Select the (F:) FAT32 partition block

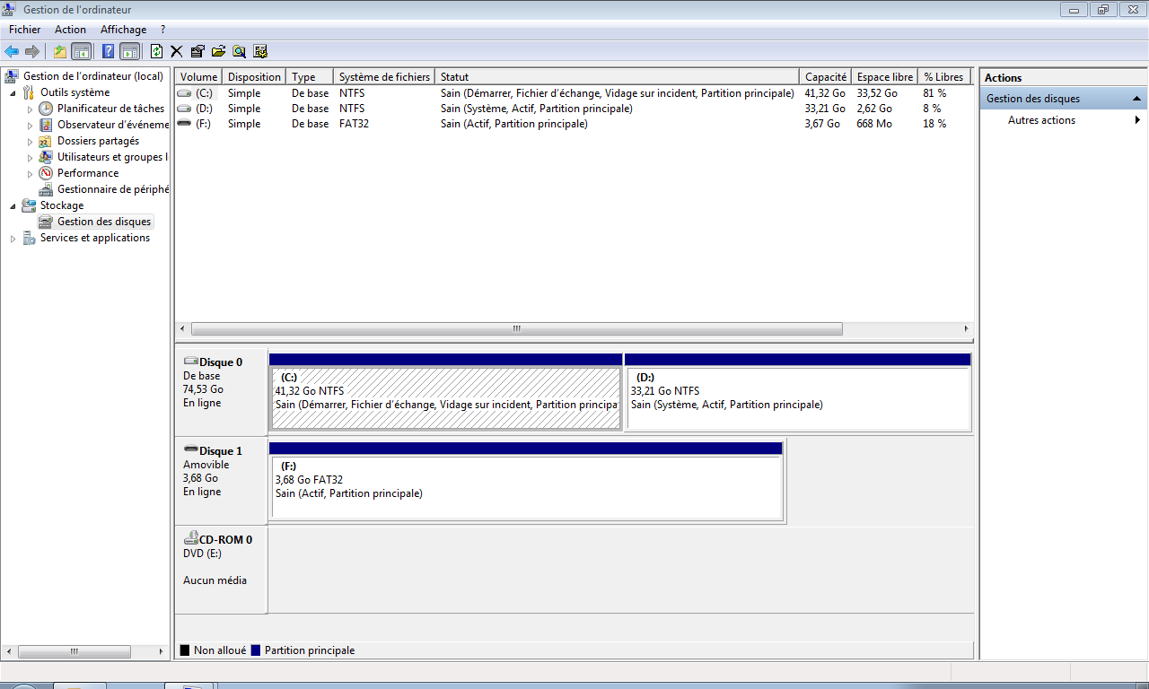pos(526,487)
